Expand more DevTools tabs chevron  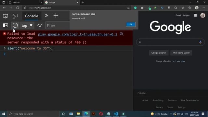46,16
